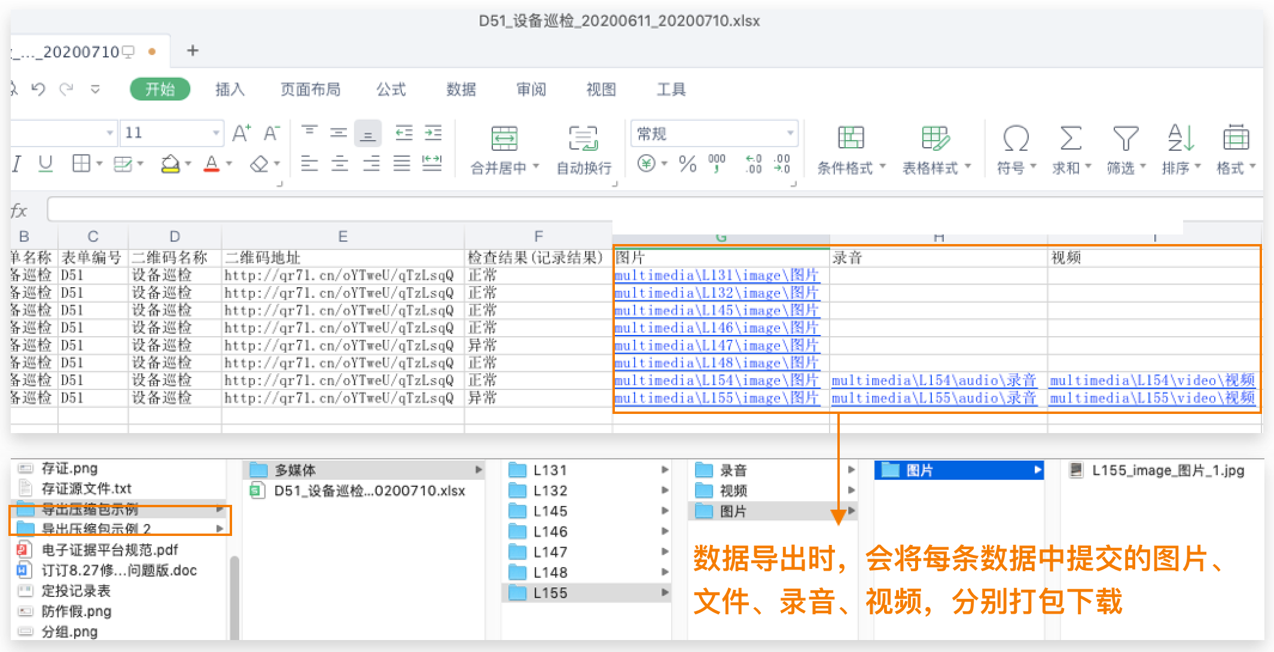
Task: Switch to the 插入 ribbon tab
Action: click(230, 89)
